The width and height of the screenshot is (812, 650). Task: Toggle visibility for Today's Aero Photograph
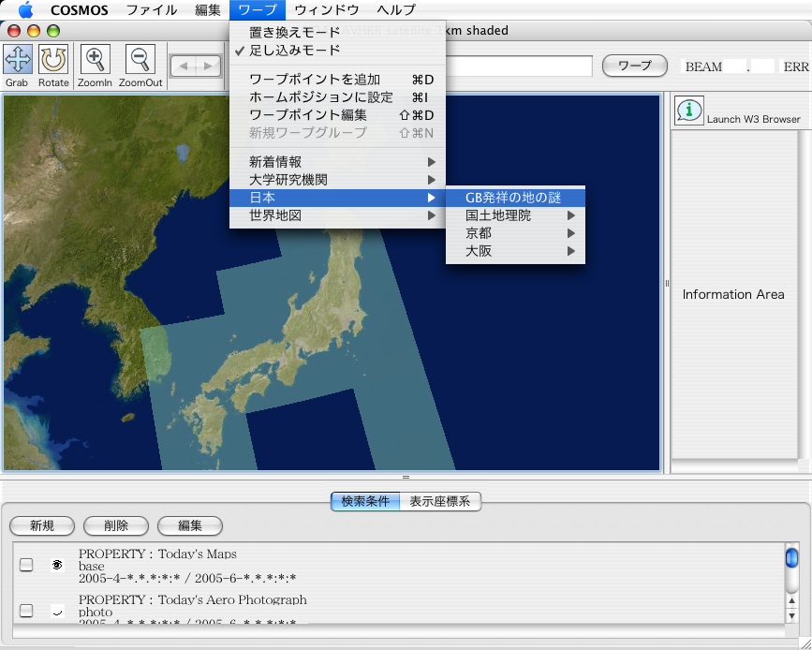point(57,612)
